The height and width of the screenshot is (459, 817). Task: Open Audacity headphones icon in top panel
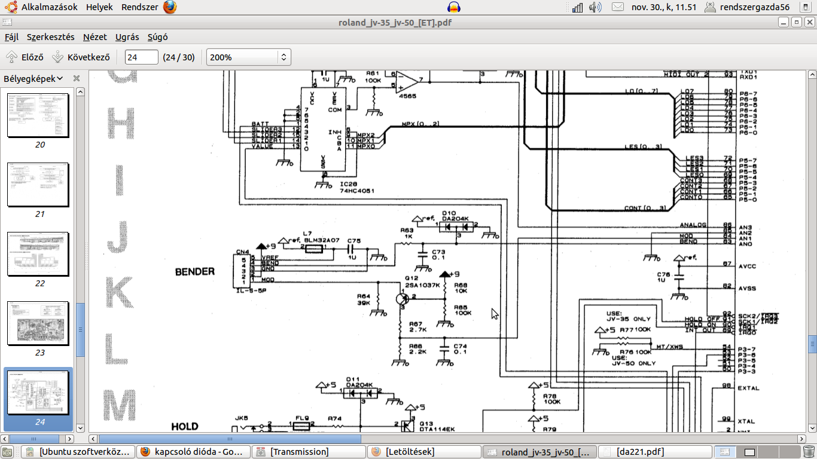455,7
